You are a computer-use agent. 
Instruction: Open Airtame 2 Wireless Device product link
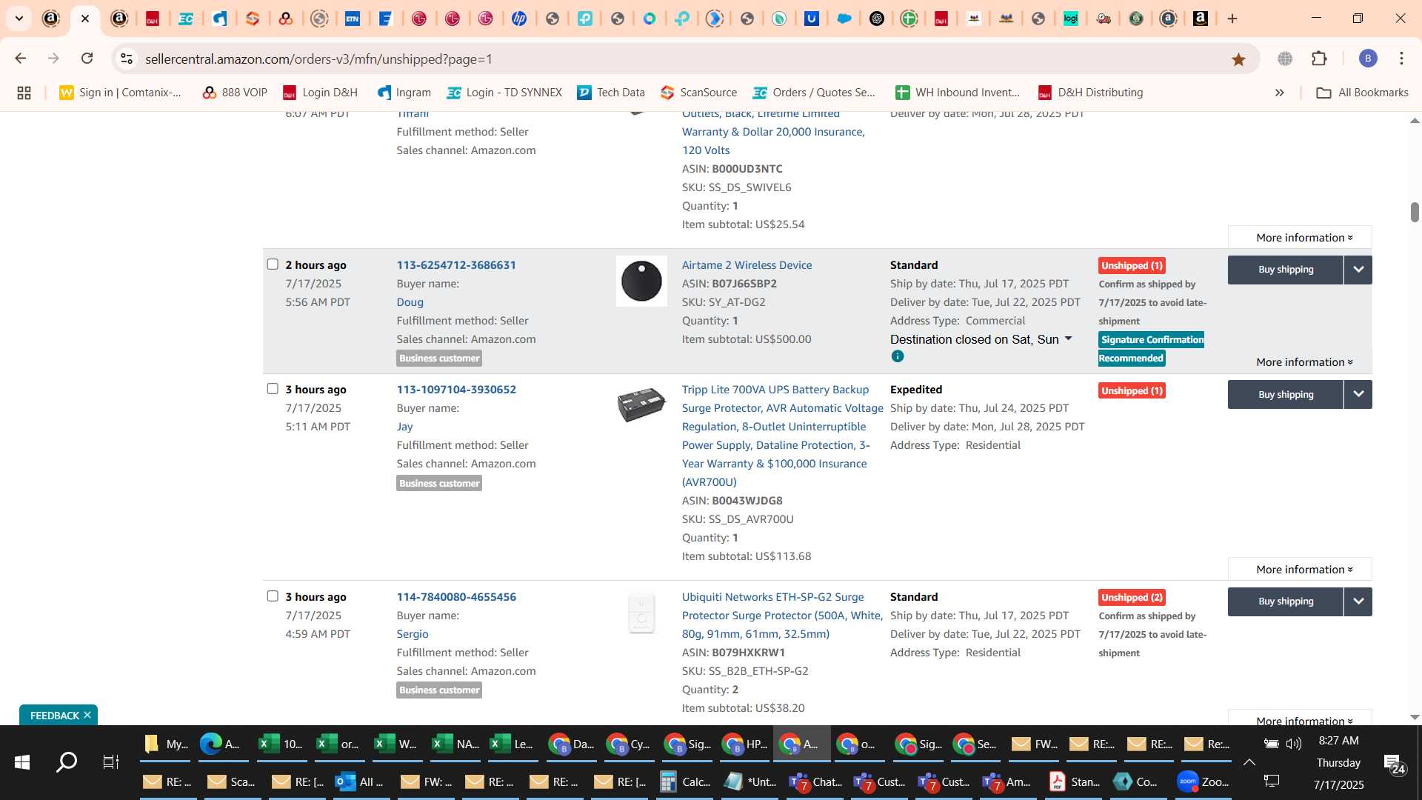(747, 264)
